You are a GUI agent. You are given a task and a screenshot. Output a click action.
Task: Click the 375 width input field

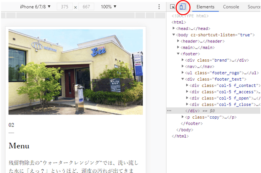(65, 7)
